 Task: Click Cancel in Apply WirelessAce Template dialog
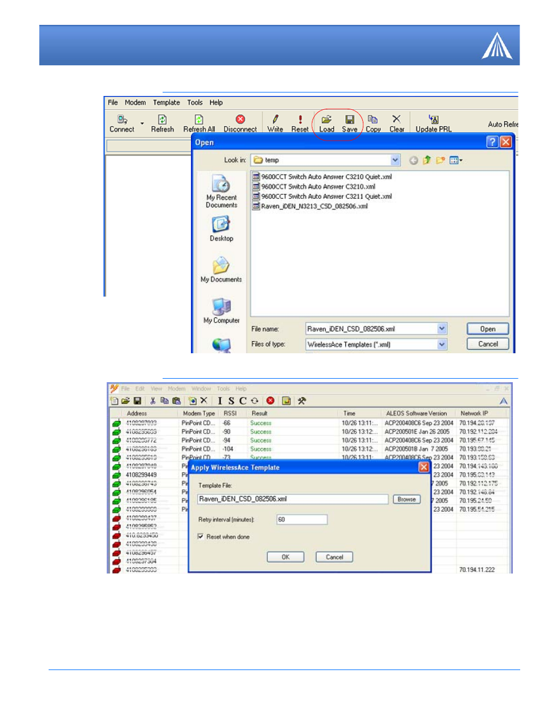(334, 557)
